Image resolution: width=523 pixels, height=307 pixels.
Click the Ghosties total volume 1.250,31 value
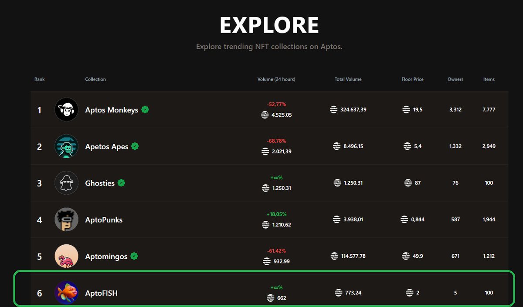353,183
